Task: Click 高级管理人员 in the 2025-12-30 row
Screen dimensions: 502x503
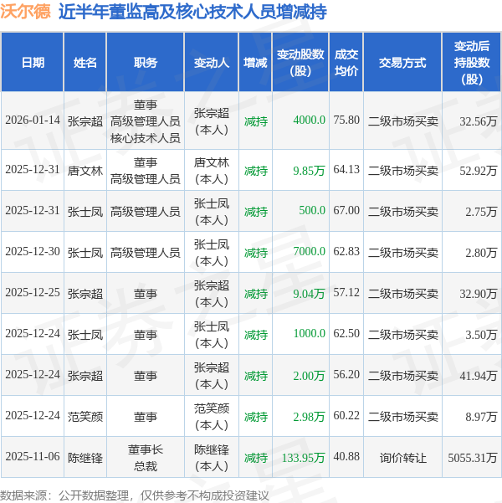Action: (x=146, y=253)
